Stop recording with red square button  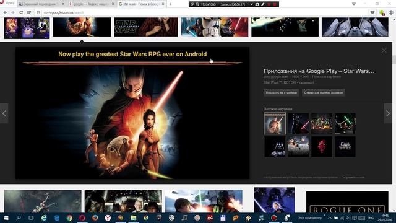275,4
